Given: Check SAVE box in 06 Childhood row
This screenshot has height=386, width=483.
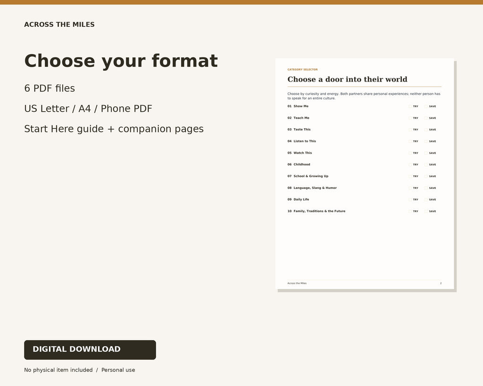Looking at the screenshot, I should 426,164.
